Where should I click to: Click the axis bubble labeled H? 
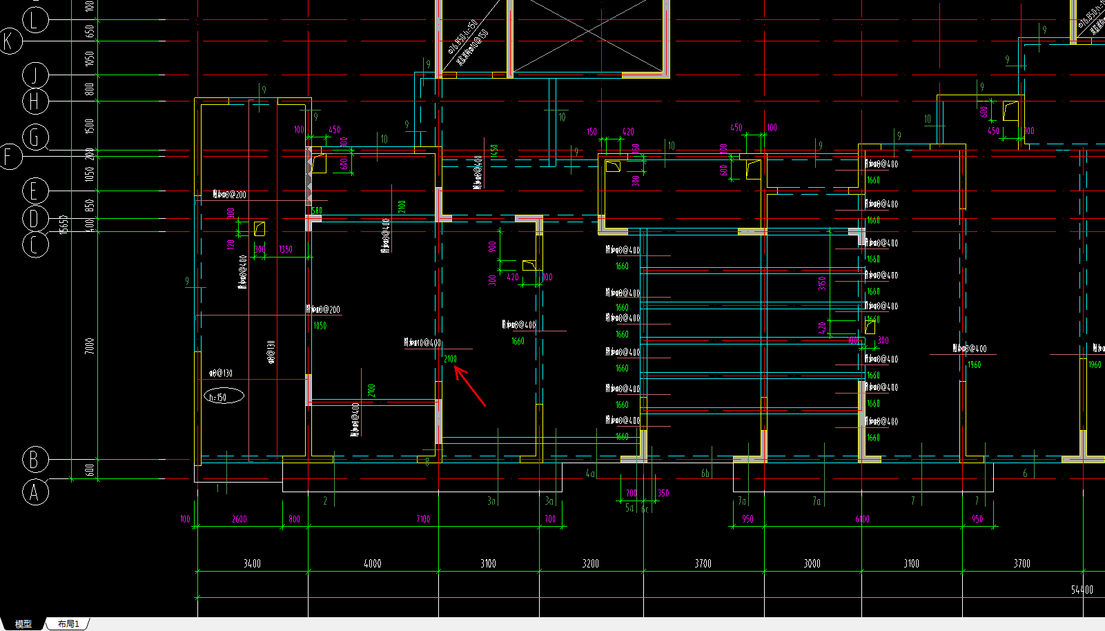pyautogui.click(x=35, y=101)
